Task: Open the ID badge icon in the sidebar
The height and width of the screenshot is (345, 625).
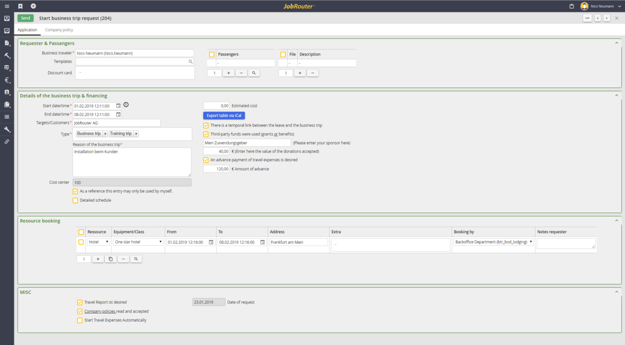Action: click(x=7, y=92)
